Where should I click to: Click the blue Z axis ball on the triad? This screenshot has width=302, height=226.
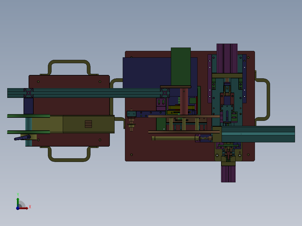[x=18, y=208]
